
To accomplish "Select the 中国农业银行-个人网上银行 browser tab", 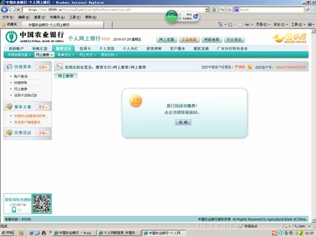I will click(63, 25).
